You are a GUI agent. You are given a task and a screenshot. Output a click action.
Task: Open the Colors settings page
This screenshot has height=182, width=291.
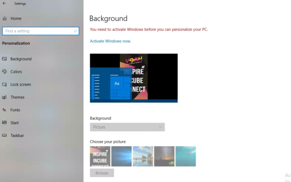click(x=16, y=72)
